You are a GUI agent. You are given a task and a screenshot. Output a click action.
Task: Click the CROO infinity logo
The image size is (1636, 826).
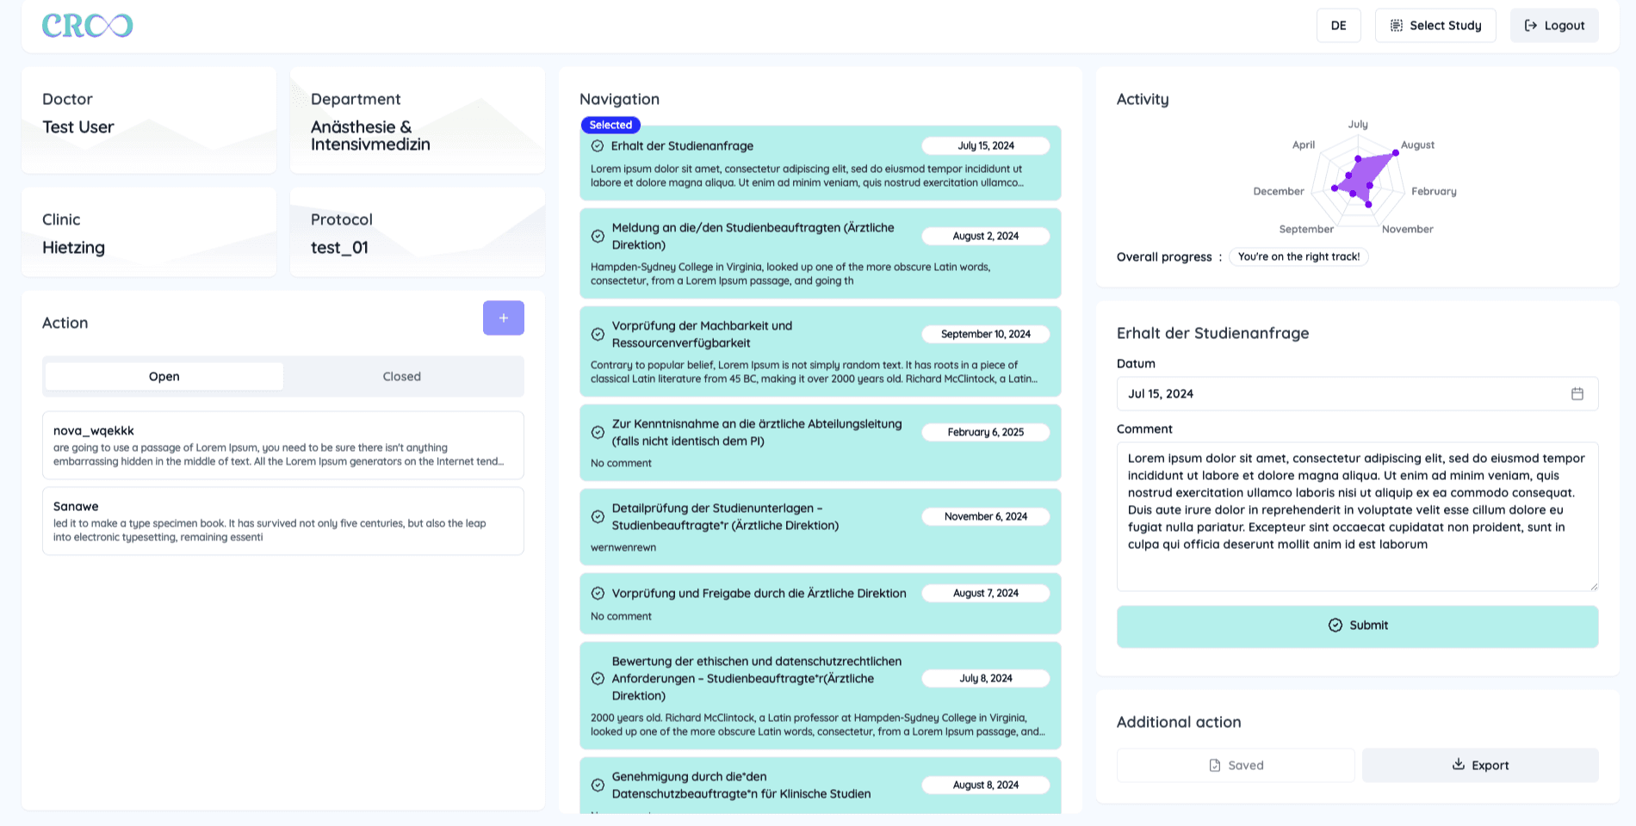88,26
